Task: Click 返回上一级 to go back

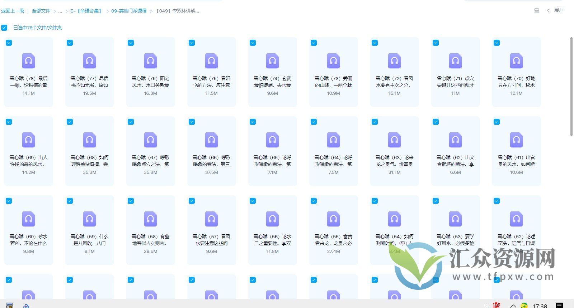Action: [13, 11]
